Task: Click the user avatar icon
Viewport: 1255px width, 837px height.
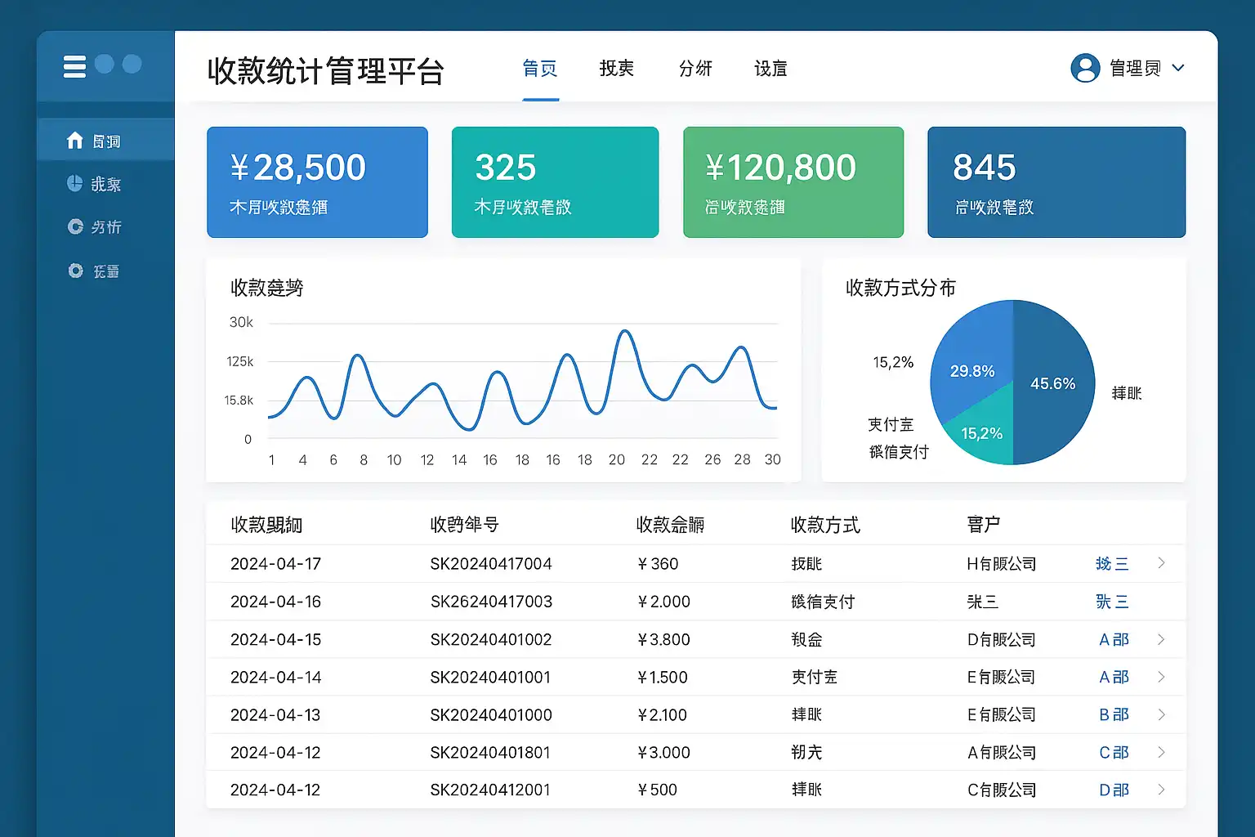Action: click(x=1085, y=68)
